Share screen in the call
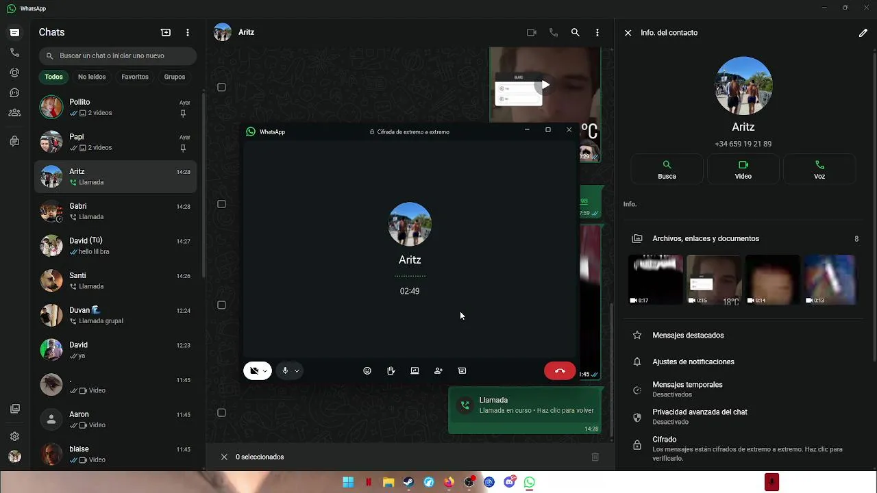This screenshot has width=877, height=493. 415,370
